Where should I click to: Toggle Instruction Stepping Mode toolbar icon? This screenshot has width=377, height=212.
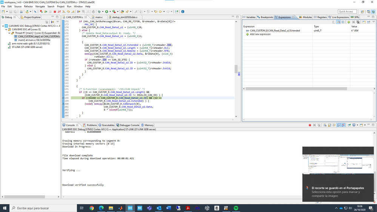tap(78, 12)
